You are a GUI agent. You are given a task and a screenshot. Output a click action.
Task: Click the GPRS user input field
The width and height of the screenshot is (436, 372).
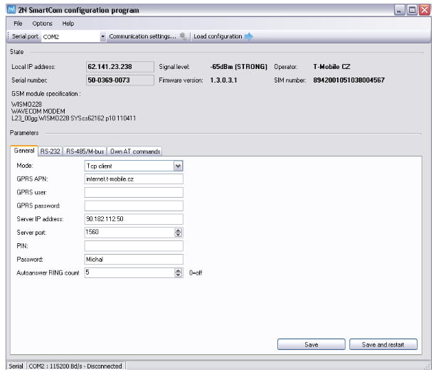pos(134,192)
